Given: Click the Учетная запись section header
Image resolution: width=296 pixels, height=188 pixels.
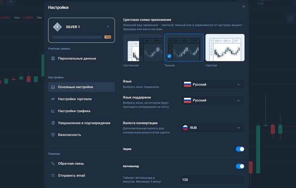Looking at the screenshot, I should [x=59, y=48].
